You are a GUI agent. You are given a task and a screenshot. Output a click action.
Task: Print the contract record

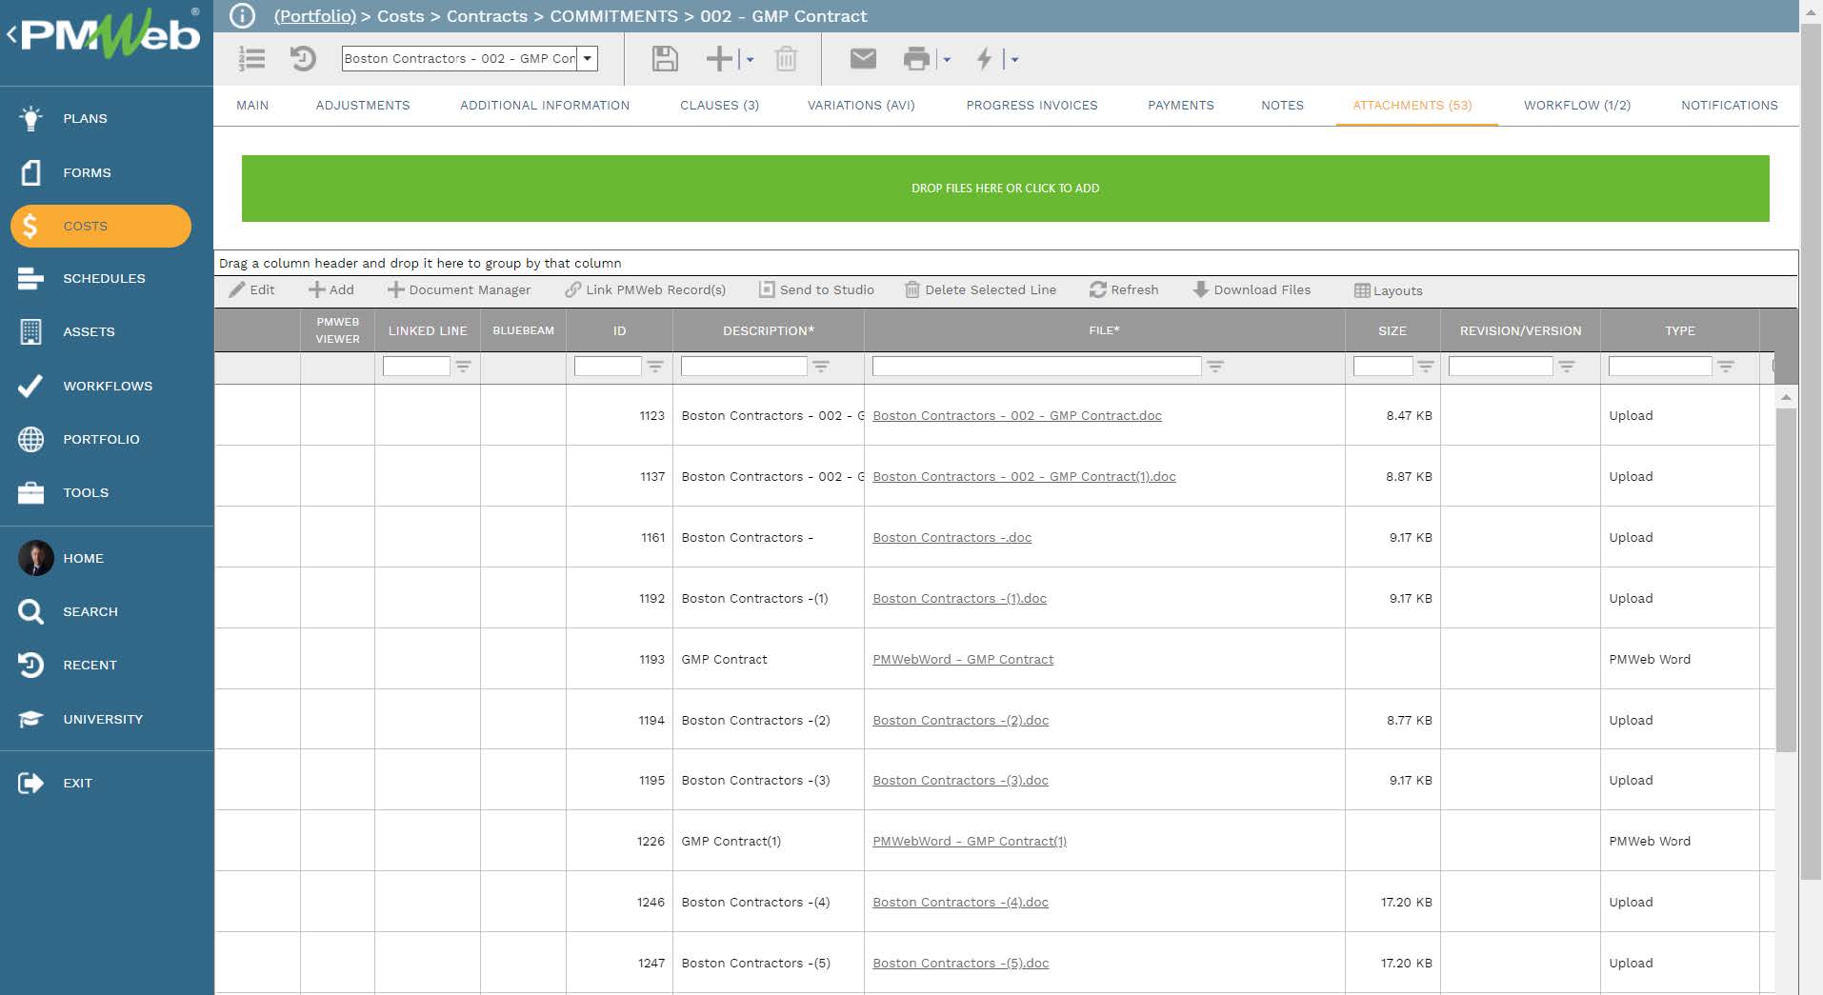916,59
